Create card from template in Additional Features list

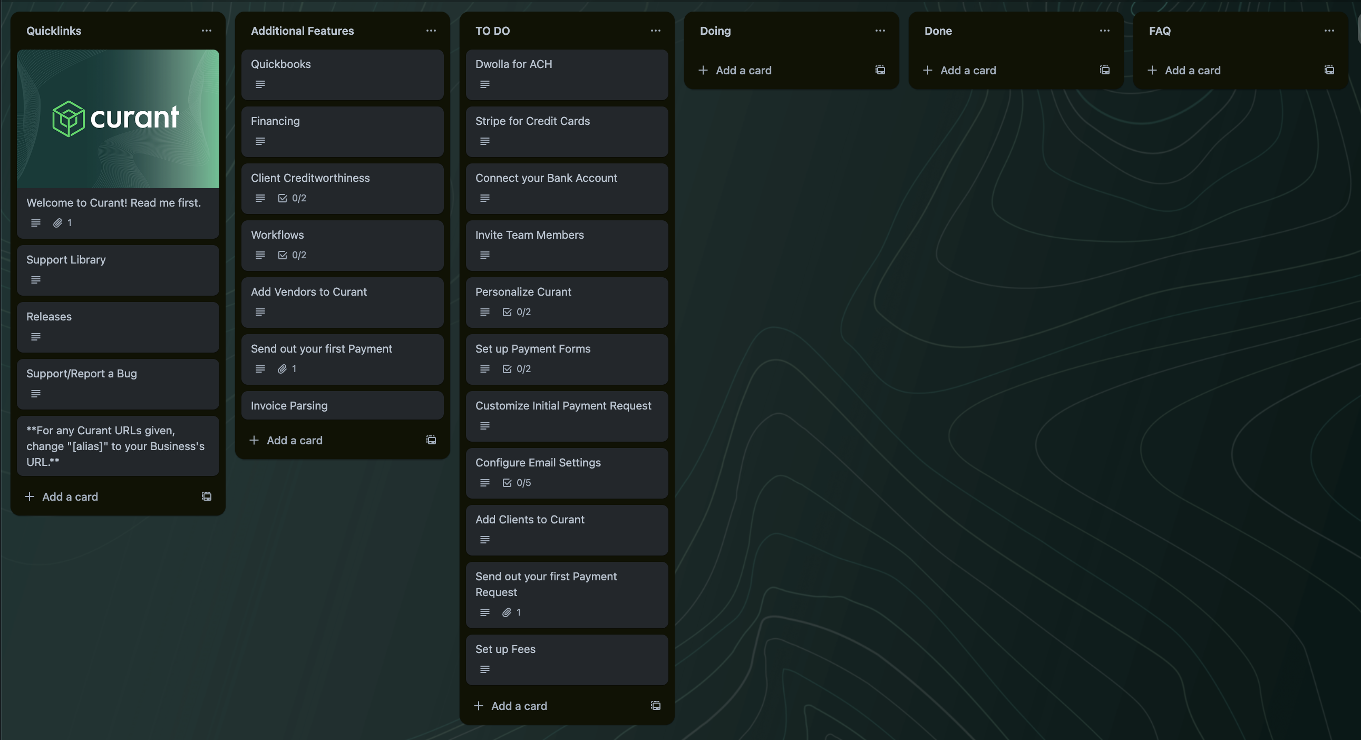(431, 440)
